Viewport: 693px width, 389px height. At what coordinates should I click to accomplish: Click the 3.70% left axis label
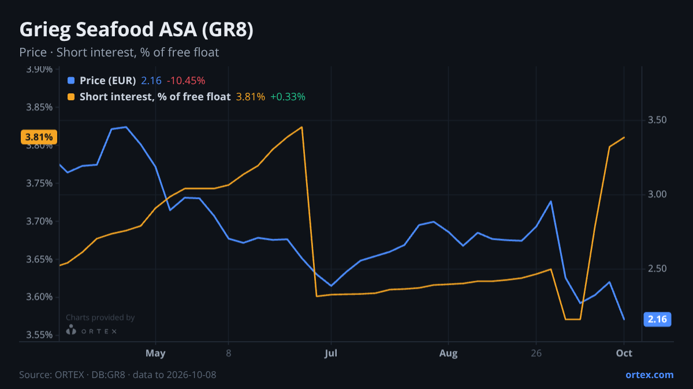(39, 221)
